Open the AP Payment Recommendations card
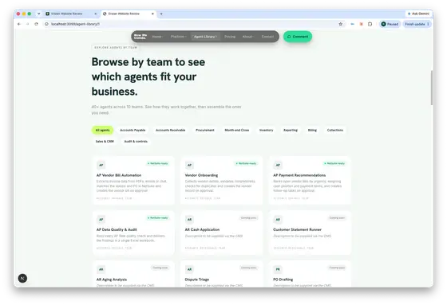Viewport: 447px width, 305px height. point(311,181)
